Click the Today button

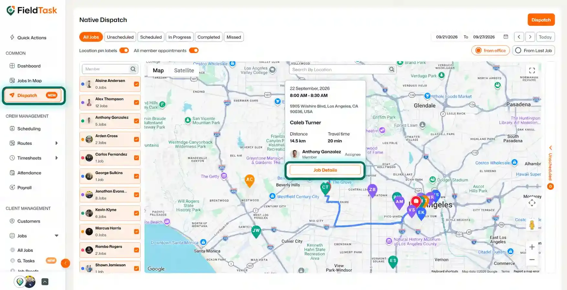(x=545, y=37)
